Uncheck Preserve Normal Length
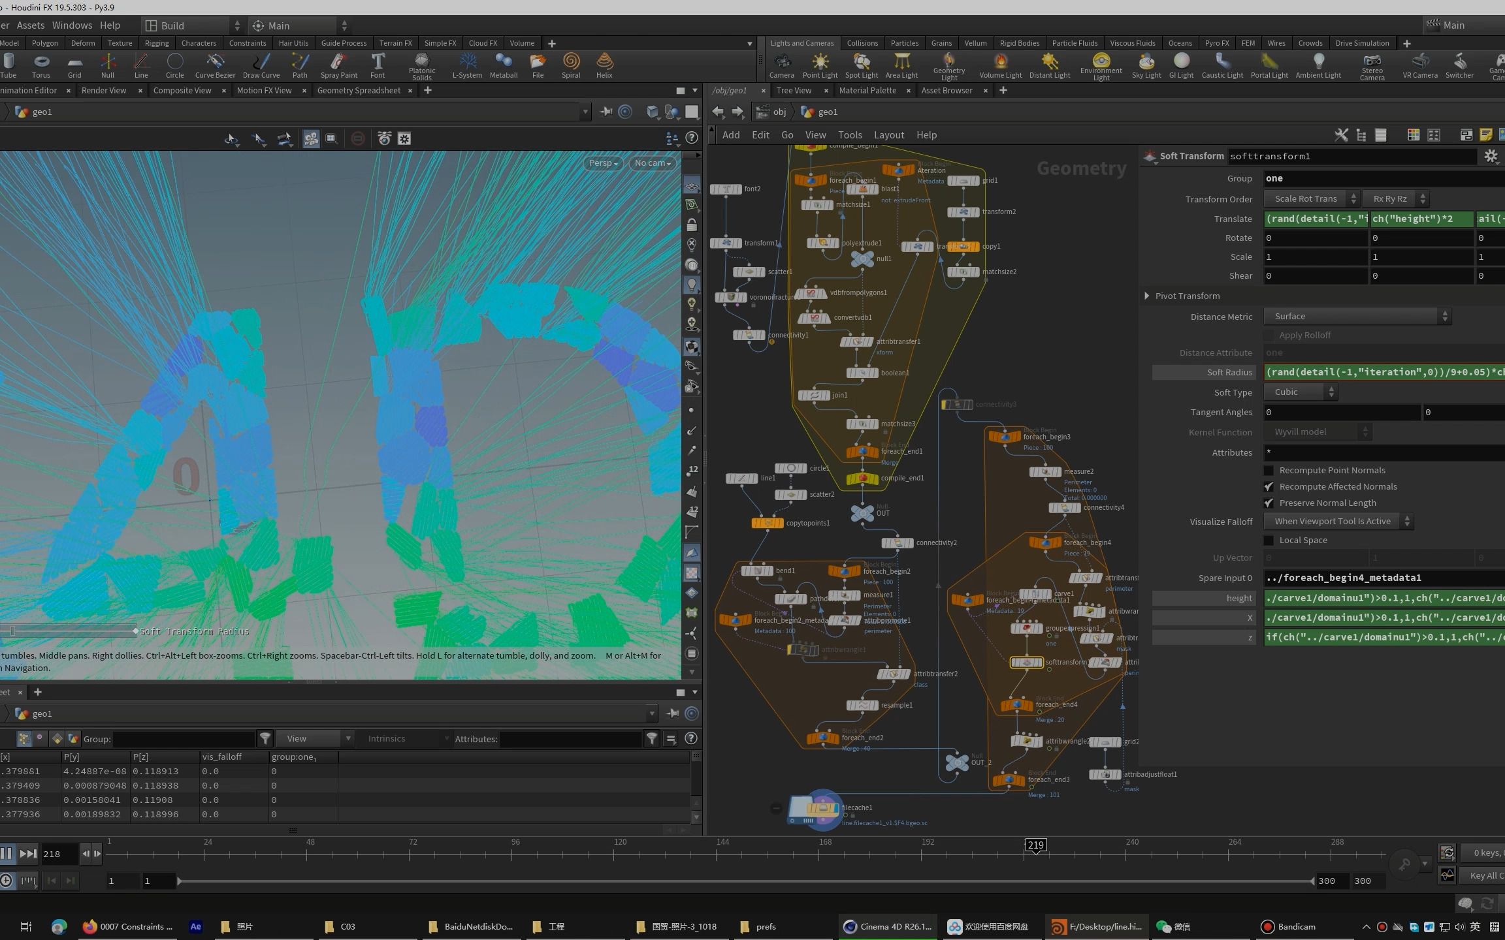The width and height of the screenshot is (1505, 940). click(x=1269, y=503)
